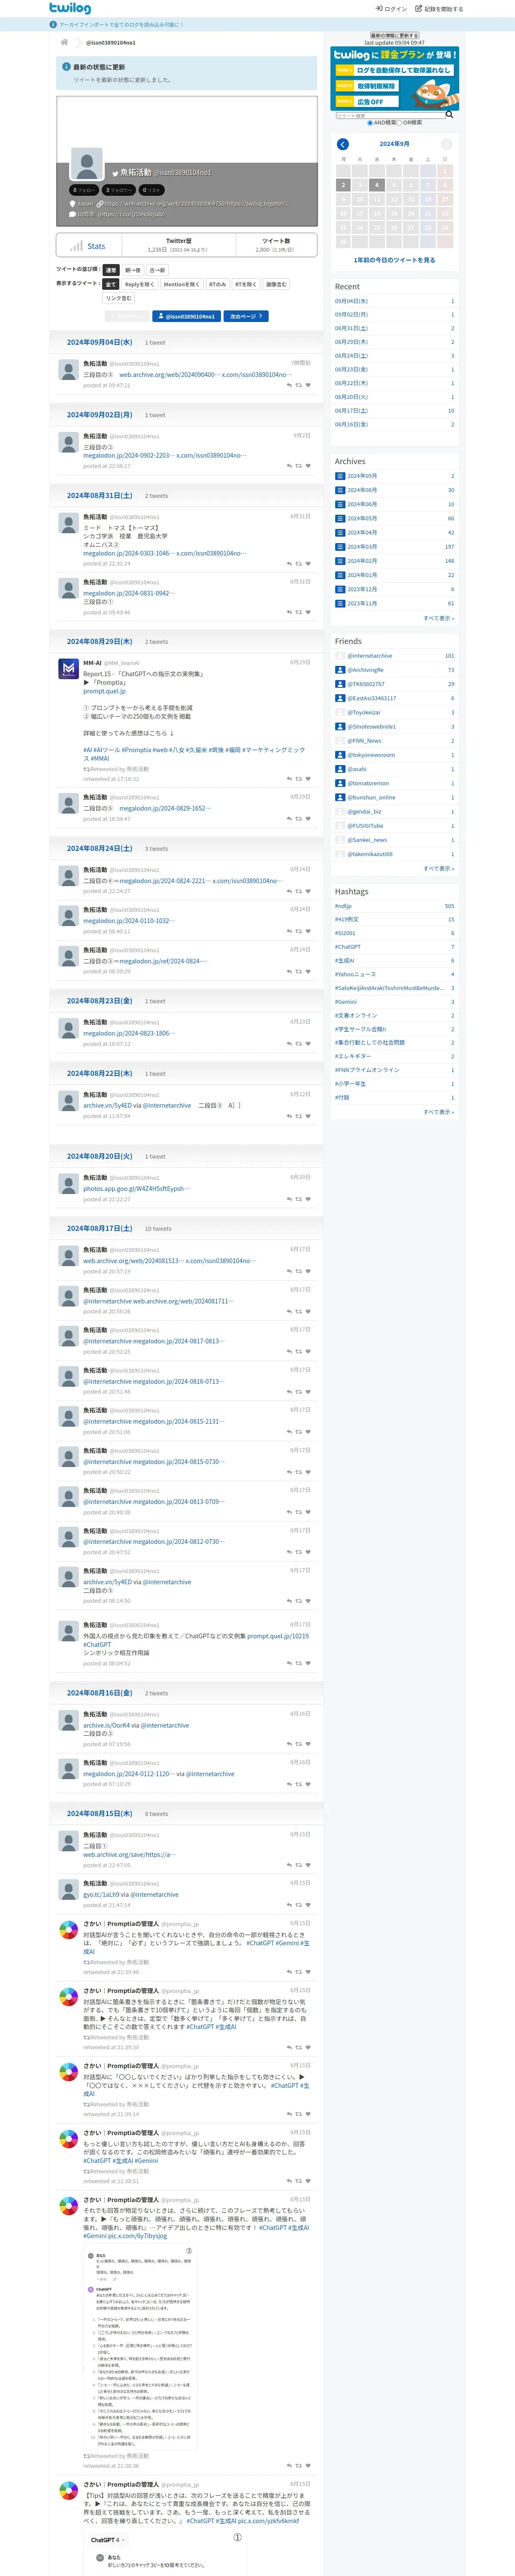Click the @TK65802767 friend avatar
The width and height of the screenshot is (515, 2576).
(339, 684)
